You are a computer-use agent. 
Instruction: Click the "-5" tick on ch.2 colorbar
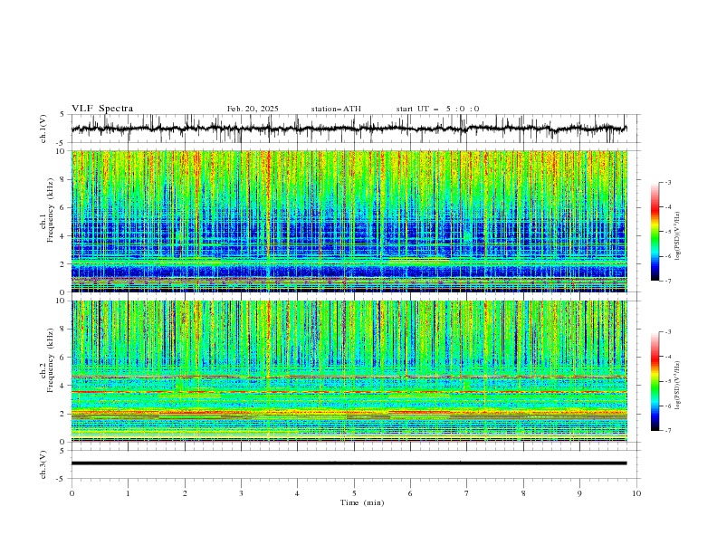668,381
